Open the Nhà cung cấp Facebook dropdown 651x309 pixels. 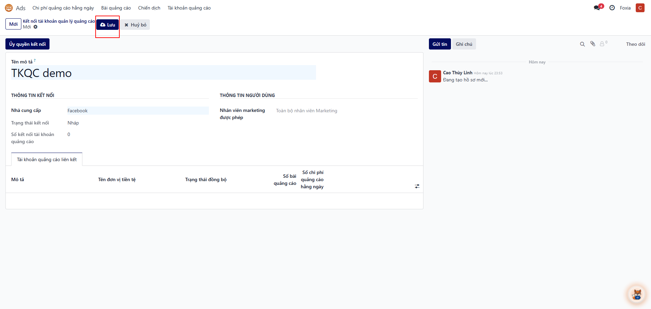138,111
